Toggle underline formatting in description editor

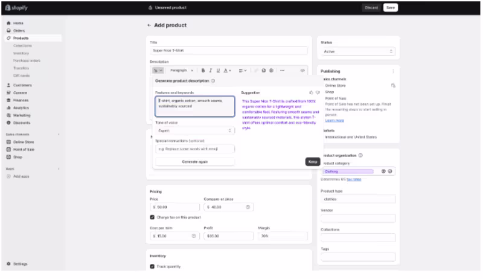point(218,71)
